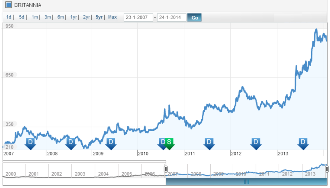Show the Max time range
This screenshot has height=188, width=330.
112,17
